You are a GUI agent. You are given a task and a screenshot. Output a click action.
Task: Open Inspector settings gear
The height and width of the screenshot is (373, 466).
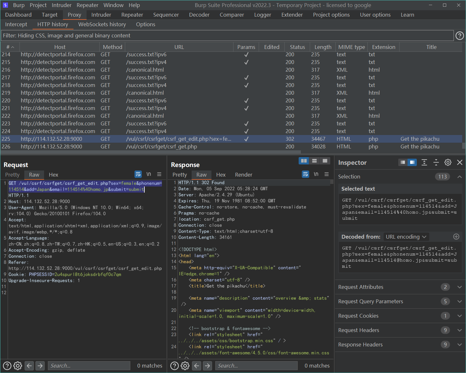(x=448, y=163)
